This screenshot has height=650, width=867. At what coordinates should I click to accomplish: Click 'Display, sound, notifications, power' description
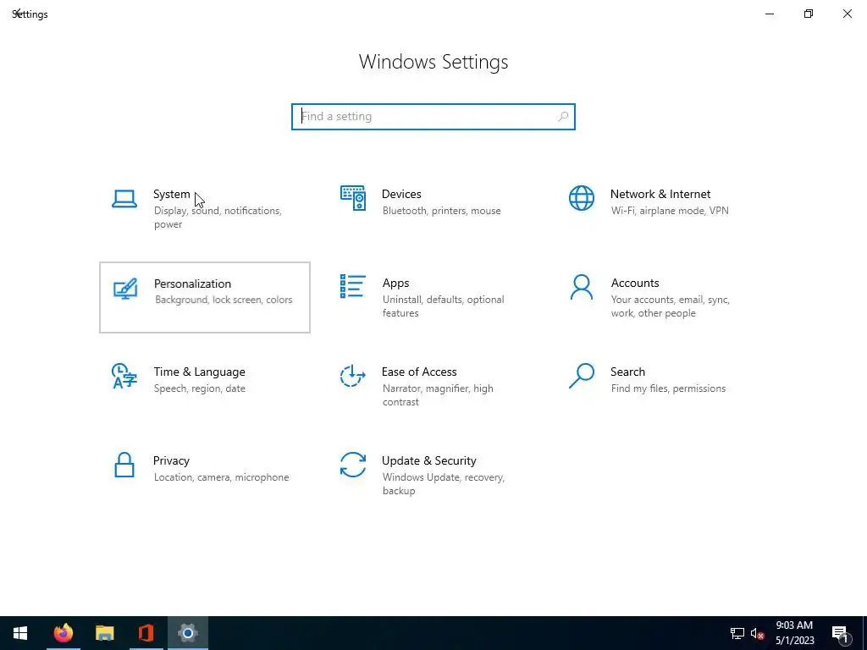click(218, 218)
